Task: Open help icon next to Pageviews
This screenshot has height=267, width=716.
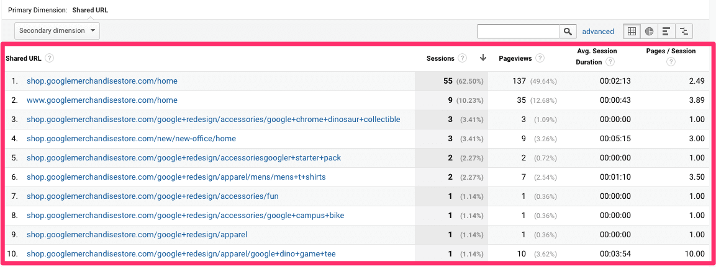Action: click(x=540, y=58)
